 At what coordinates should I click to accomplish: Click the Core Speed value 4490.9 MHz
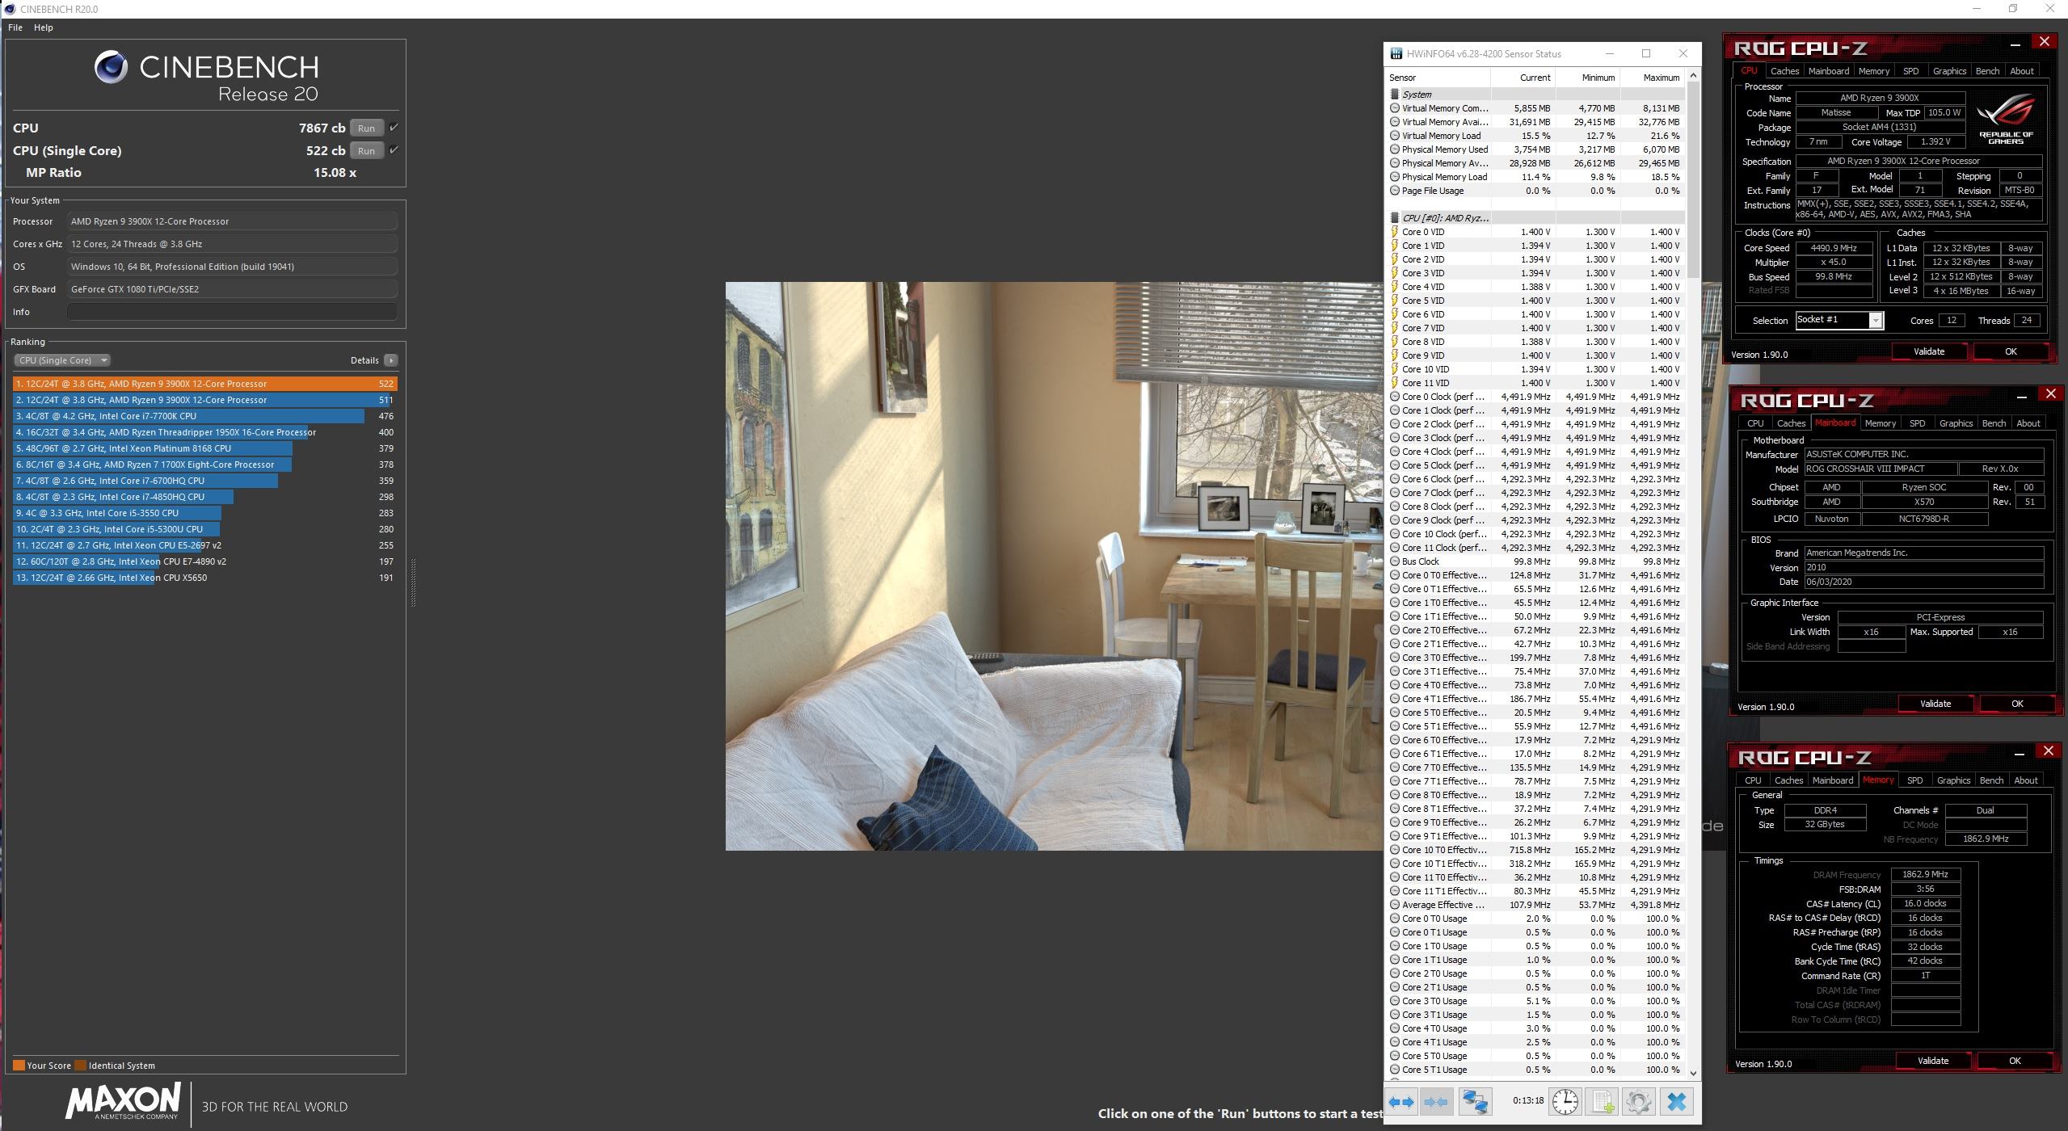coord(1834,248)
